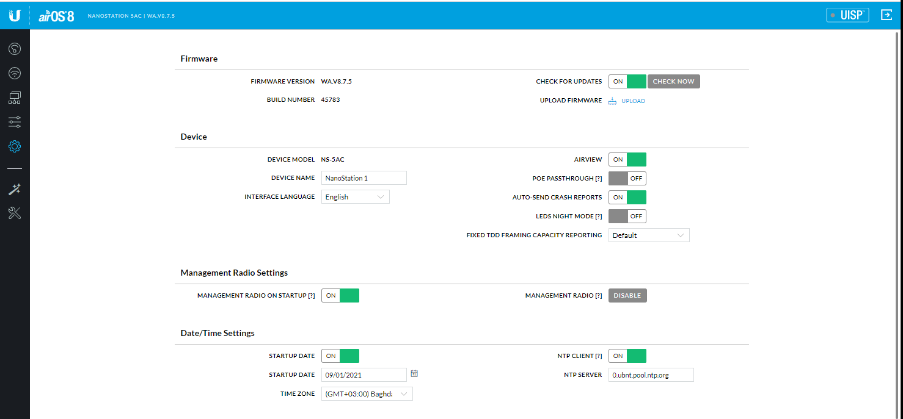Open the Tools wrench icon

(x=15, y=213)
